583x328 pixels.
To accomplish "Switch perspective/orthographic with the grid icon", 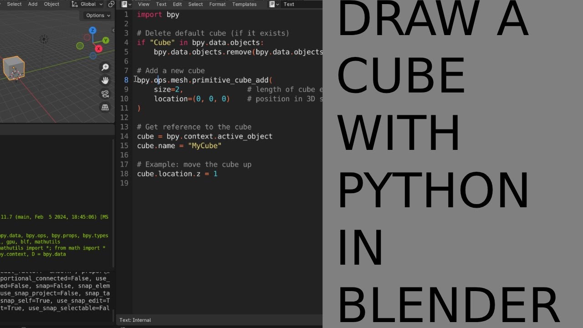I will [x=105, y=108].
